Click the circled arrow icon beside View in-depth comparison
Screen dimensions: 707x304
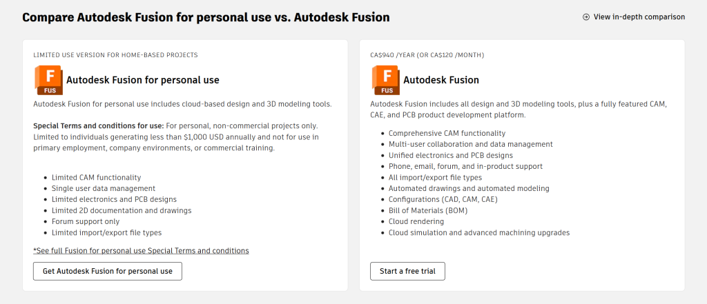pyautogui.click(x=586, y=17)
